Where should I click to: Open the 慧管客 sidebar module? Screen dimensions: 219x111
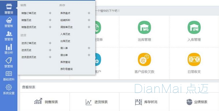pos(9,36)
